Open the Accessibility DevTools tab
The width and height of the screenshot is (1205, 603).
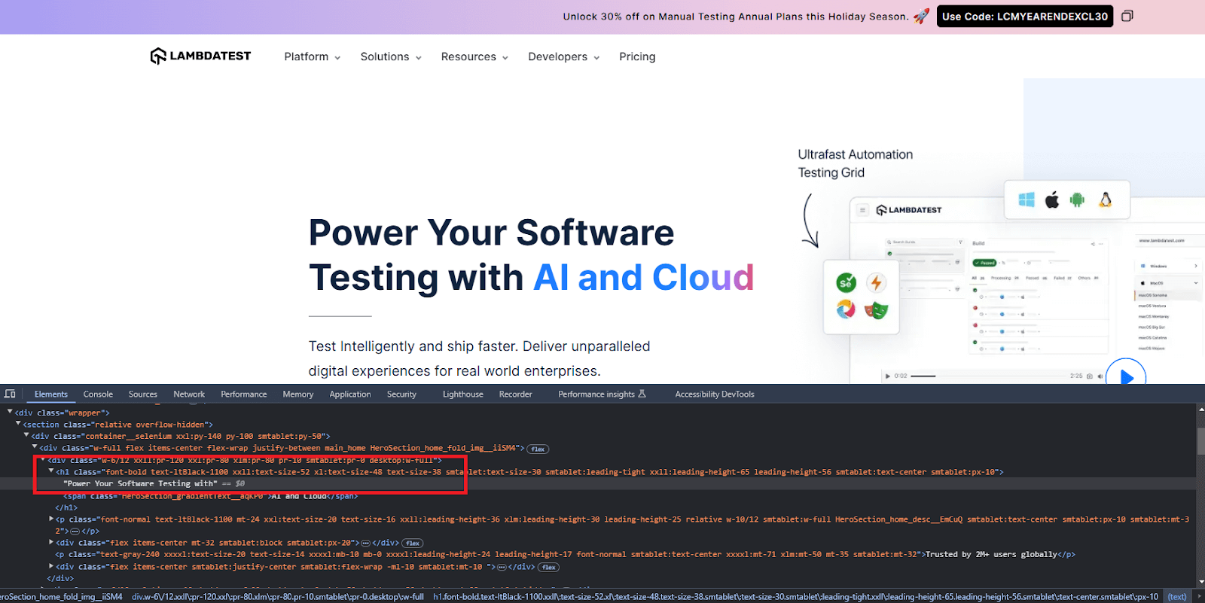[715, 394]
